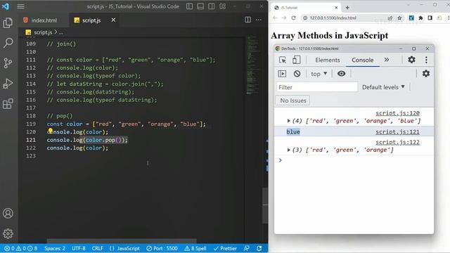Switch to the script.js tab
Viewport: 450px width, 253px height.
click(x=91, y=20)
